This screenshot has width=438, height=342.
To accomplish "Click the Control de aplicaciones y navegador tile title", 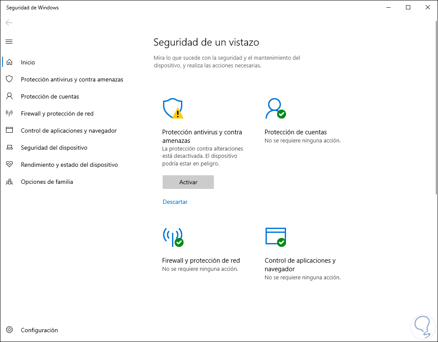I will (300, 265).
